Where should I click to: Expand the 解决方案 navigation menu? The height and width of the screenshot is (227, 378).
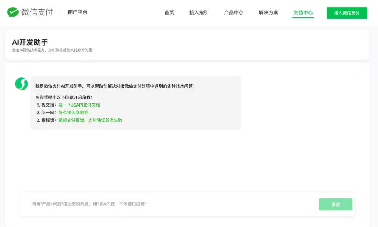268,12
